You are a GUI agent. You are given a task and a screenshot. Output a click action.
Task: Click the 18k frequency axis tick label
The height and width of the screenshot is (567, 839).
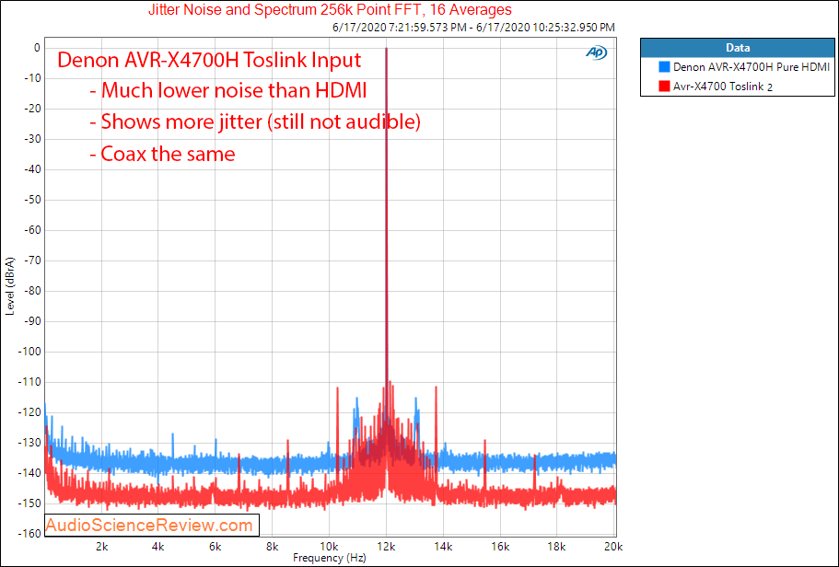557,547
